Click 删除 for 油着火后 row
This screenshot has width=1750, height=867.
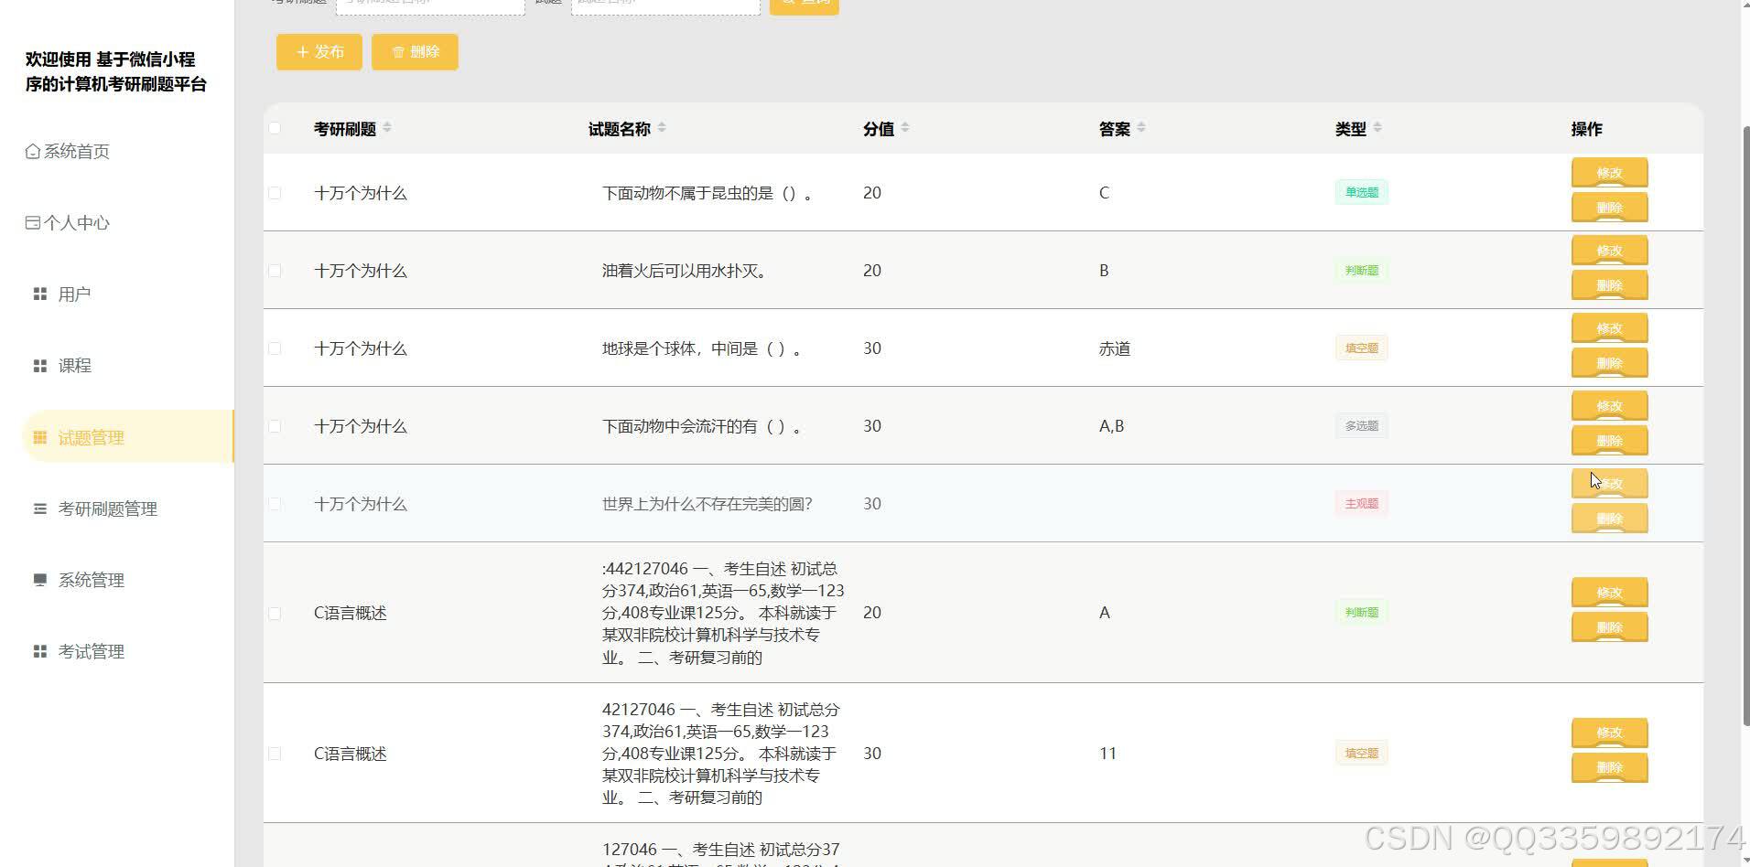click(x=1609, y=285)
